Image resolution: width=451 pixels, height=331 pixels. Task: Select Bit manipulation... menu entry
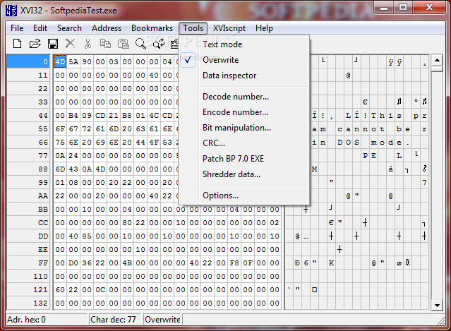pyautogui.click(x=244, y=128)
